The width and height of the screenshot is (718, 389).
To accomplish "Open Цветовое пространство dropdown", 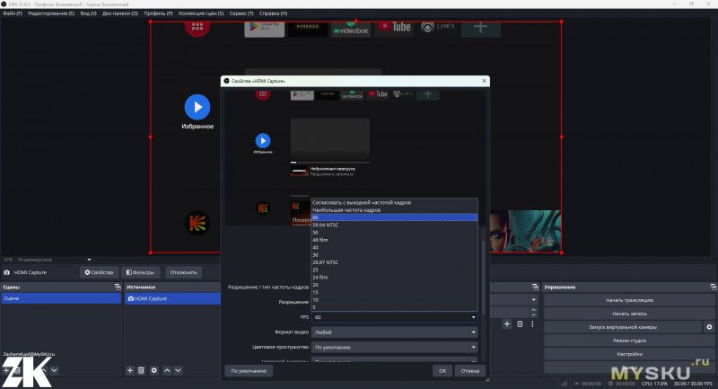I will [x=394, y=348].
